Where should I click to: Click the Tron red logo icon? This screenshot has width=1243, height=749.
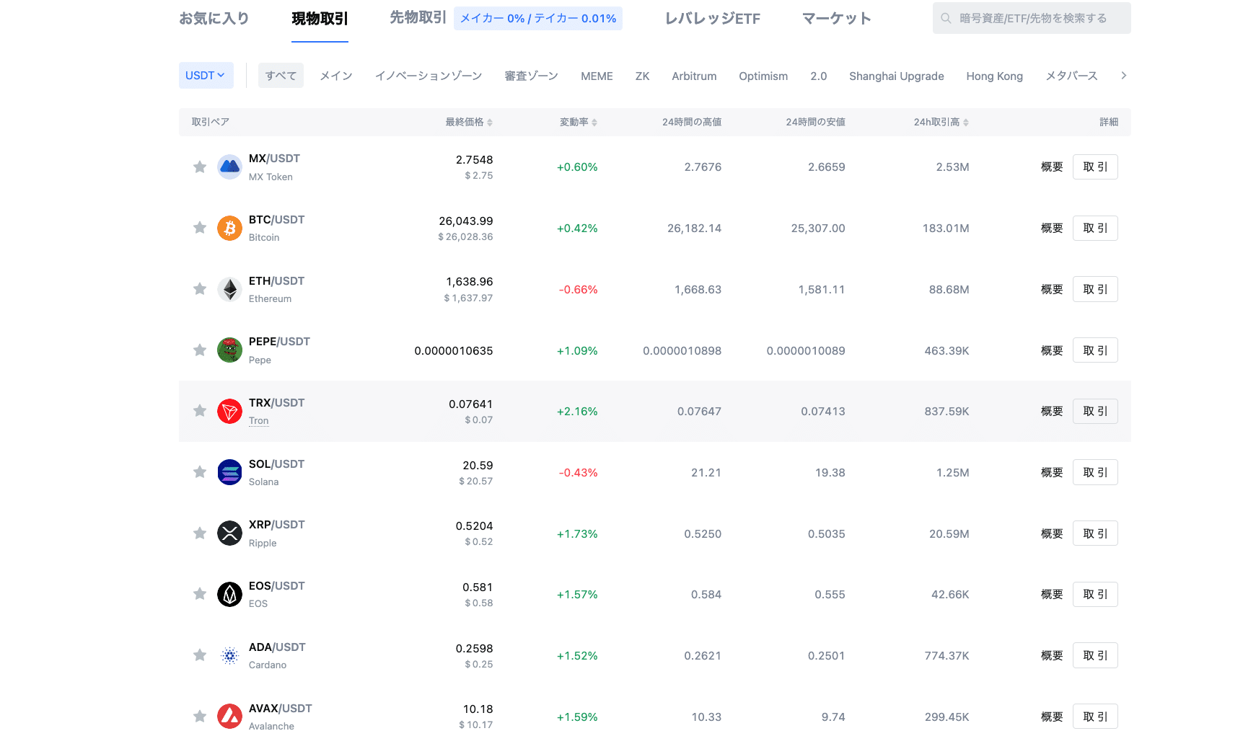pyautogui.click(x=229, y=412)
